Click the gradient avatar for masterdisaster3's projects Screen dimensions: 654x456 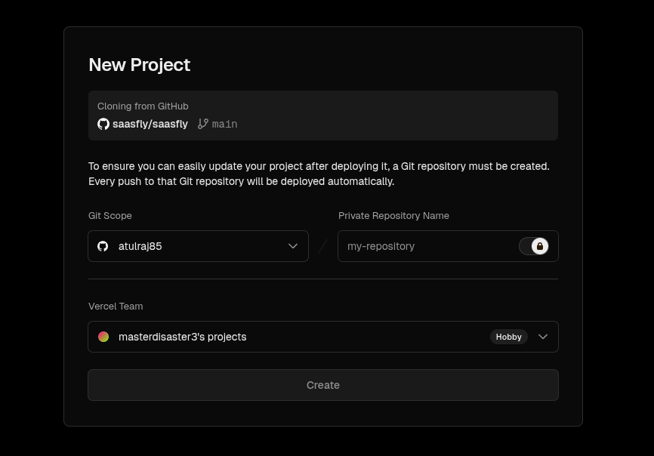[103, 337]
